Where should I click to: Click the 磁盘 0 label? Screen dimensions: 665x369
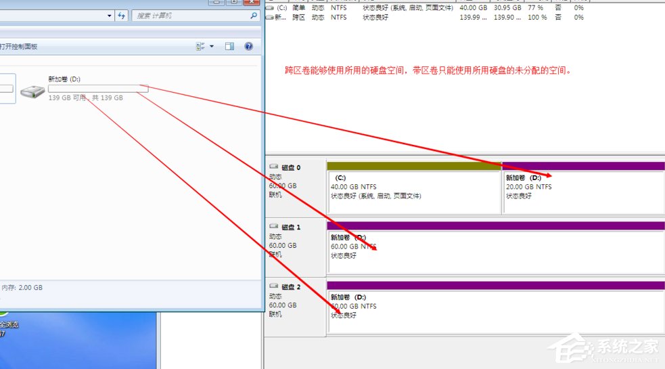click(x=291, y=168)
